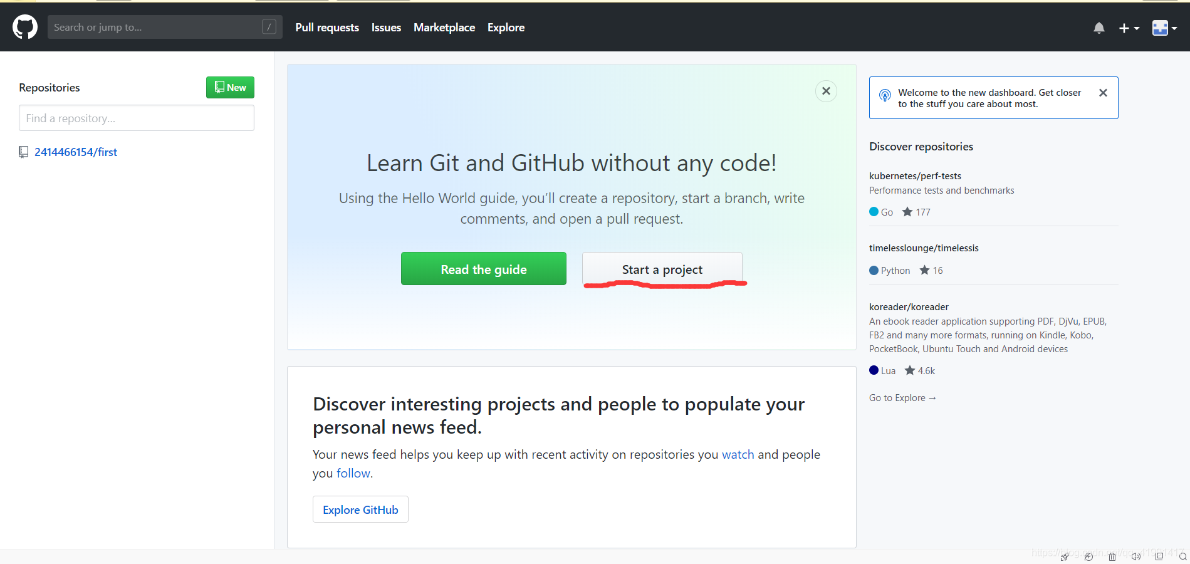Open koreader/koreader repository

(x=909, y=307)
